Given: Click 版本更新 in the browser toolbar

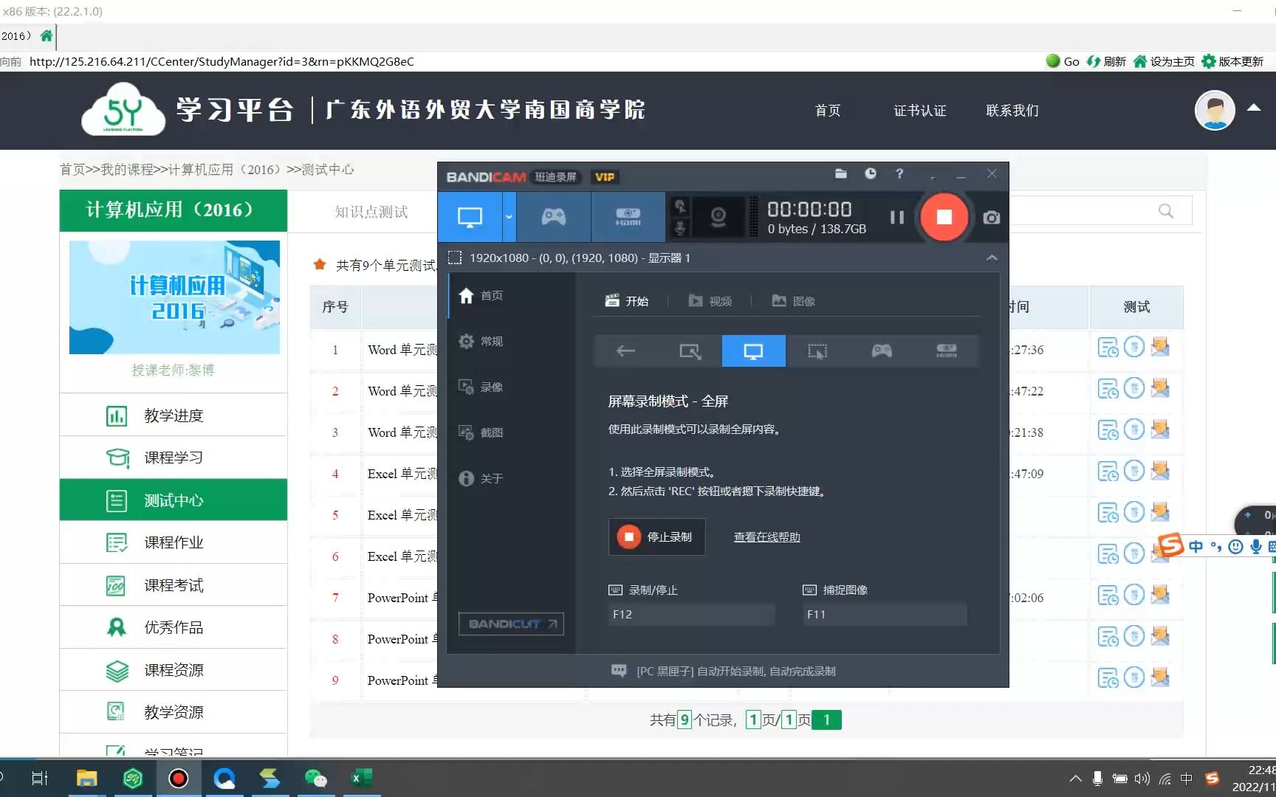Looking at the screenshot, I should 1233,61.
